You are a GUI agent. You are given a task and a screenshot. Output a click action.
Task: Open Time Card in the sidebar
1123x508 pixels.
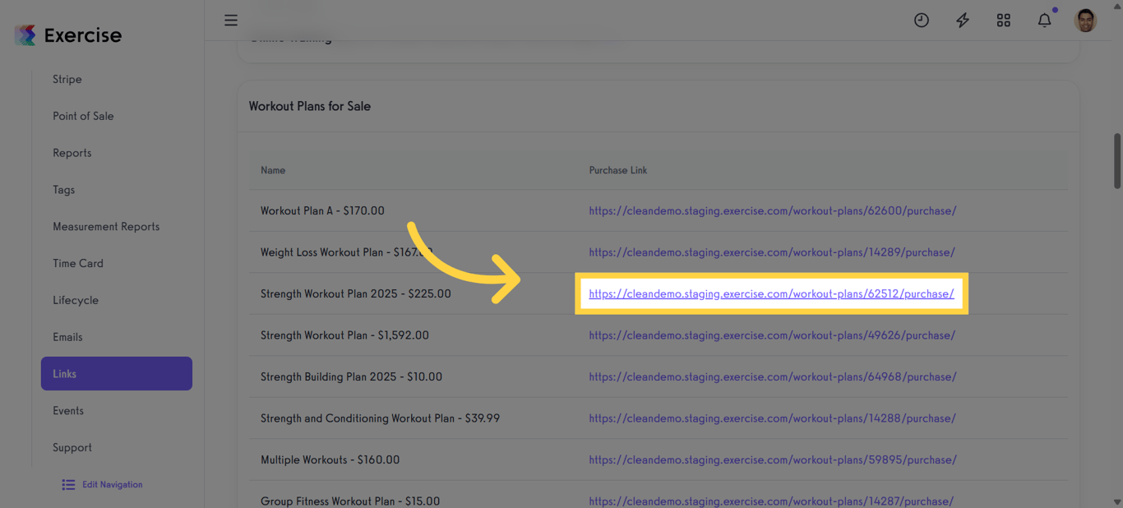(78, 264)
